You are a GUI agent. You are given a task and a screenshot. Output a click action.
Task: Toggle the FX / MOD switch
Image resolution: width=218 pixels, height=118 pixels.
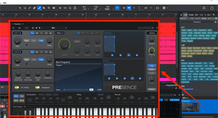(17, 87)
